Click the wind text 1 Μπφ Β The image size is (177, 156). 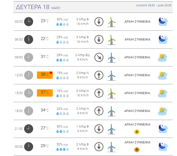point(82,127)
